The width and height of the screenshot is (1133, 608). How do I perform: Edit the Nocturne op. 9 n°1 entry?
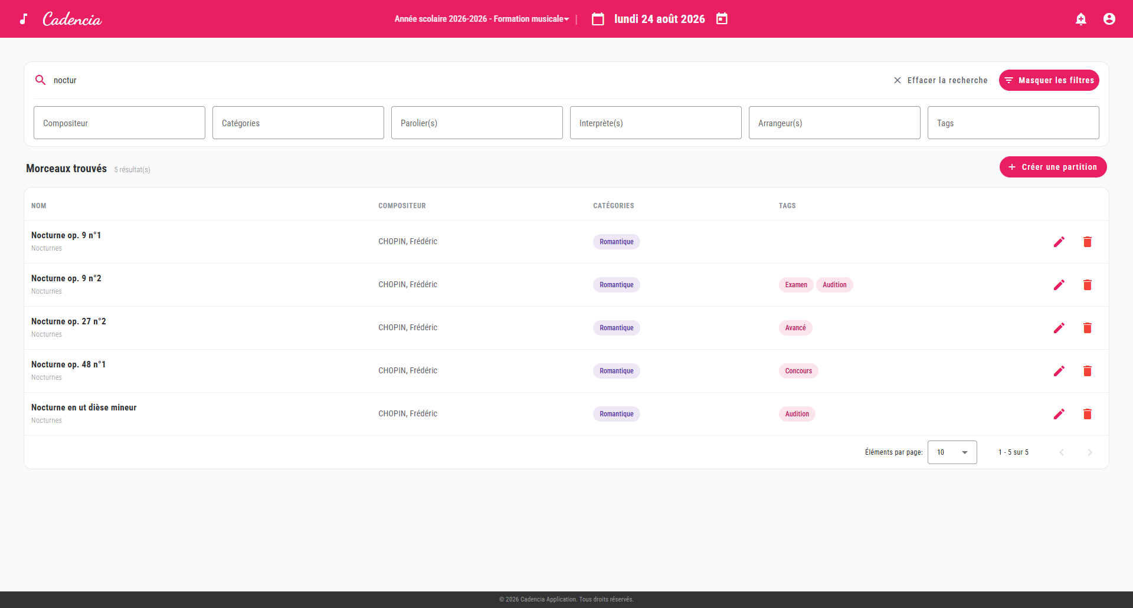pyautogui.click(x=1059, y=242)
